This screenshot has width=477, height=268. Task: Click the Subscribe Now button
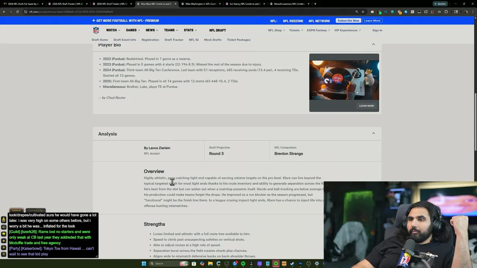click(x=348, y=20)
